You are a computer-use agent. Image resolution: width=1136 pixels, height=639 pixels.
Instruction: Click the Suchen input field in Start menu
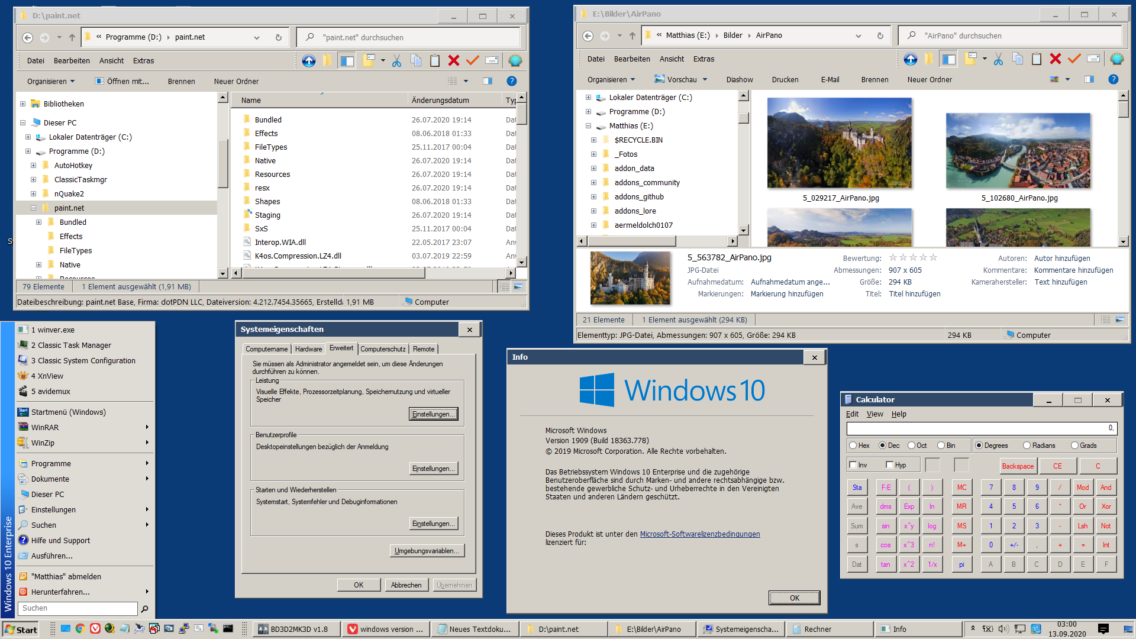coord(78,608)
